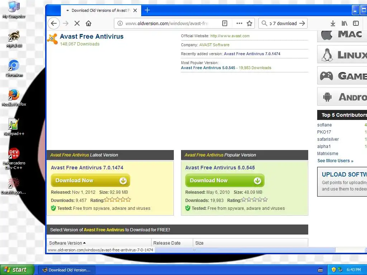This screenshot has height=275, width=367.
Task: Open page actions three-dot menu
Action: coord(239,23)
